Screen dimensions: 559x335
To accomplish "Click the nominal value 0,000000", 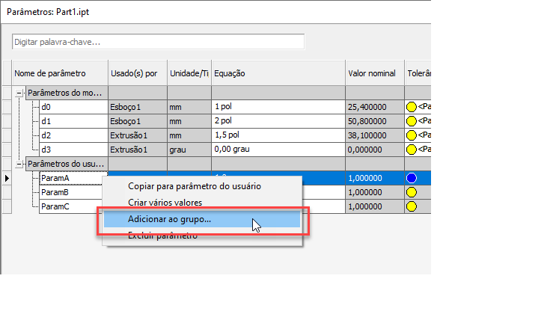I will pos(375,150).
